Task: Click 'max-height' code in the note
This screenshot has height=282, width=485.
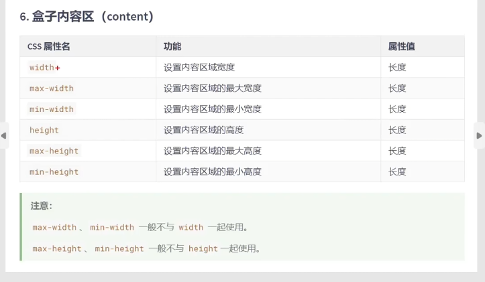Action: tap(57, 249)
